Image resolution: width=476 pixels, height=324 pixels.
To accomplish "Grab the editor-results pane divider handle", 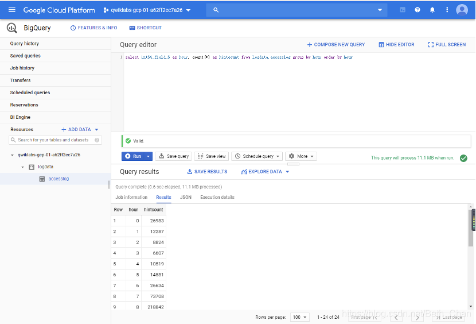I will [293, 164].
